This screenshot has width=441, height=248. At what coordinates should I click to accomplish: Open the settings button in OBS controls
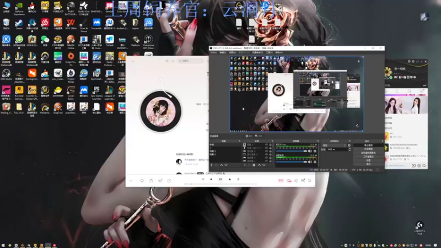[x=368, y=160]
